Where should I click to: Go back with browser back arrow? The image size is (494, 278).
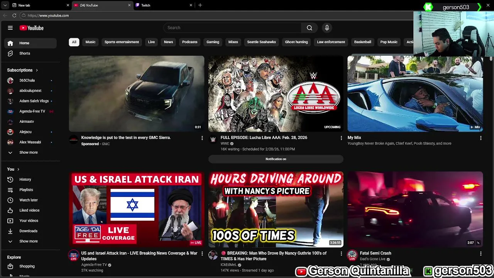[x=5, y=15]
